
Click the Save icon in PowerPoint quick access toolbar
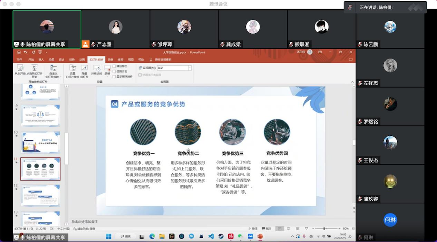click(x=19, y=52)
